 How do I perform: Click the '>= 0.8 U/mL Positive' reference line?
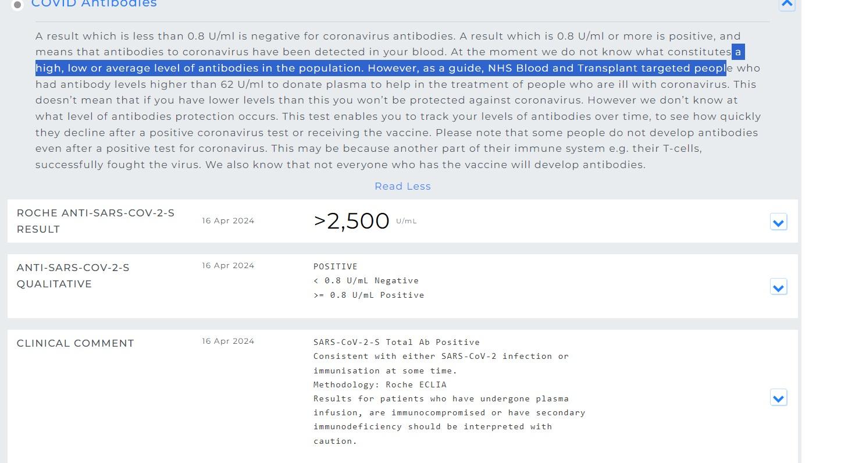coord(369,295)
